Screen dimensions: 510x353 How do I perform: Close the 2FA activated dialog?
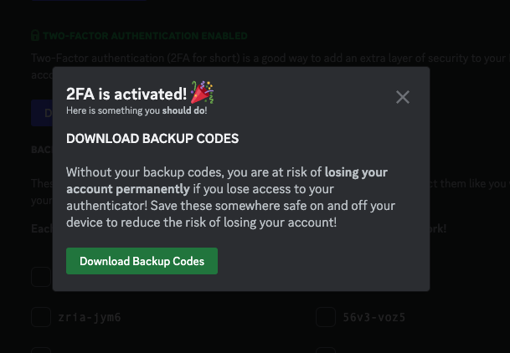coord(403,97)
